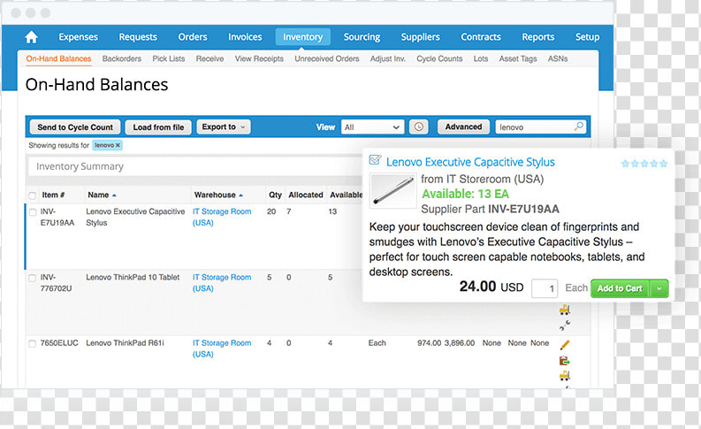Screen dimensions: 701x429
Task: Open the stylus product thumbnail
Action: click(393, 190)
